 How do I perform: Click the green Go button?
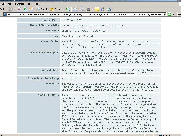[171, 14]
